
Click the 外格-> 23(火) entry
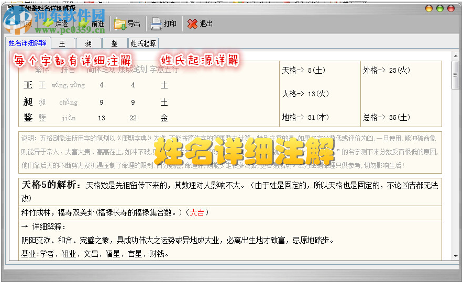(387, 70)
